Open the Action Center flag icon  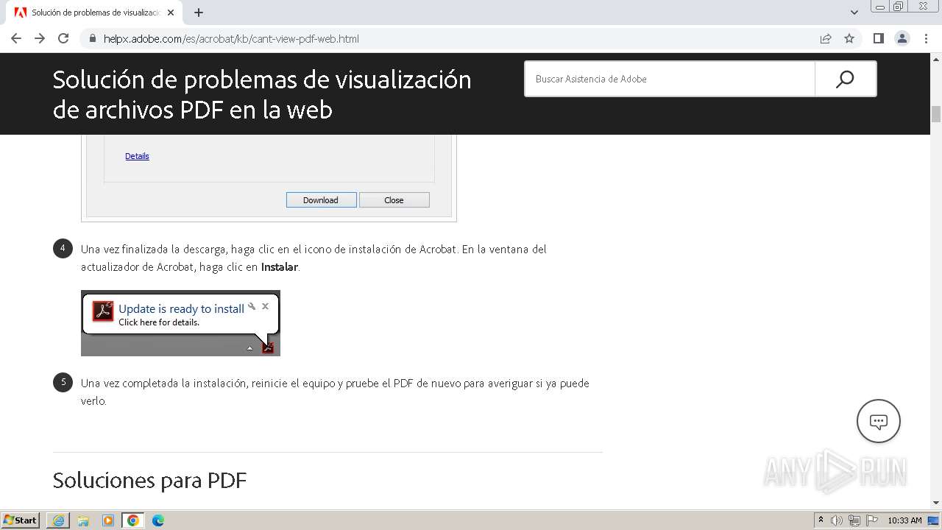click(872, 520)
